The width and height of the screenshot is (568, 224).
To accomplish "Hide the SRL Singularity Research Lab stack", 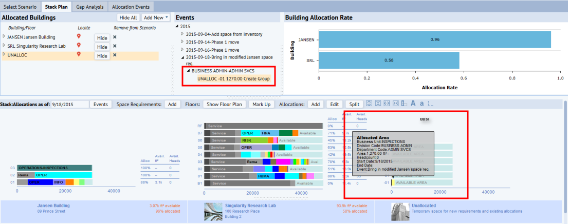I will 102,47.
